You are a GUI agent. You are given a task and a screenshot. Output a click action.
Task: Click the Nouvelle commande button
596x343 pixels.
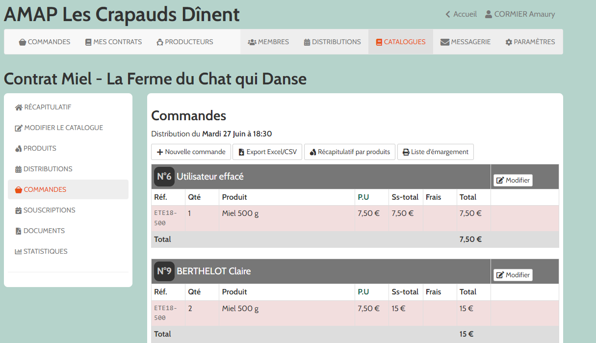(x=191, y=152)
